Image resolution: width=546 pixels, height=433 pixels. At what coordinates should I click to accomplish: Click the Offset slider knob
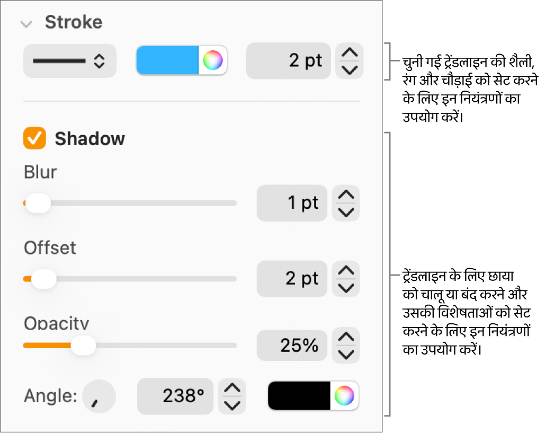43,279
